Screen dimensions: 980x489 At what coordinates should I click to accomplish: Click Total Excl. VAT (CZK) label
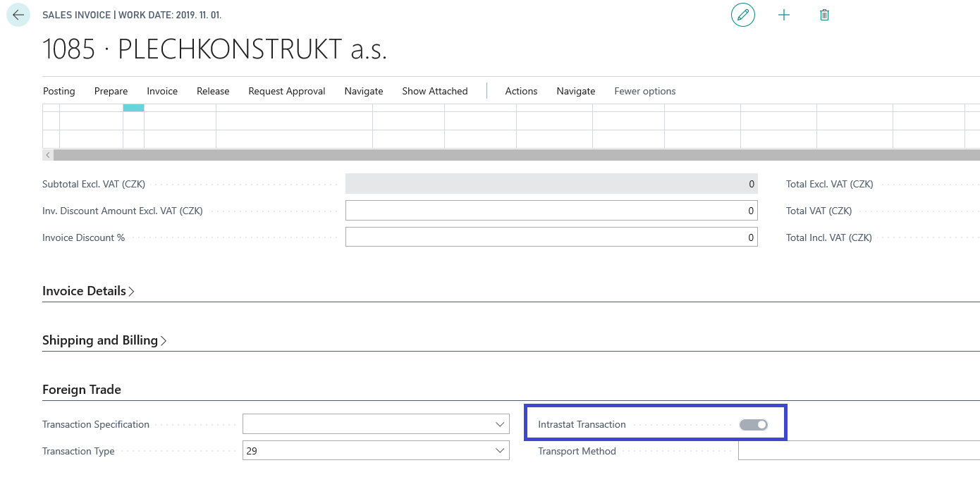click(x=830, y=184)
